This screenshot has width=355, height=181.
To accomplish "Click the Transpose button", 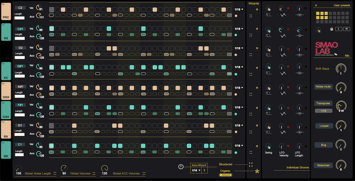I will [323, 103].
